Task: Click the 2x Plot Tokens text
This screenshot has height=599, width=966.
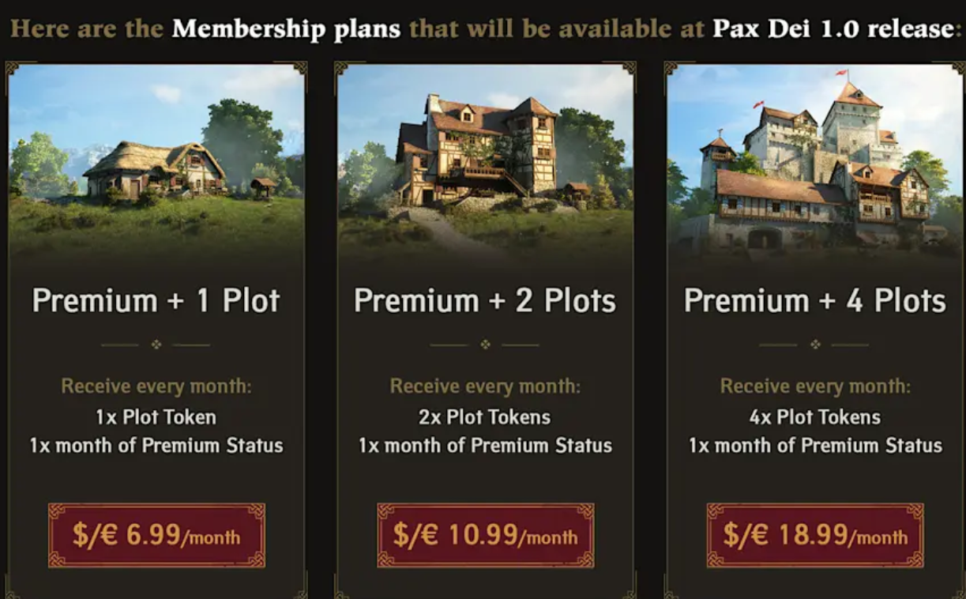Action: click(485, 416)
